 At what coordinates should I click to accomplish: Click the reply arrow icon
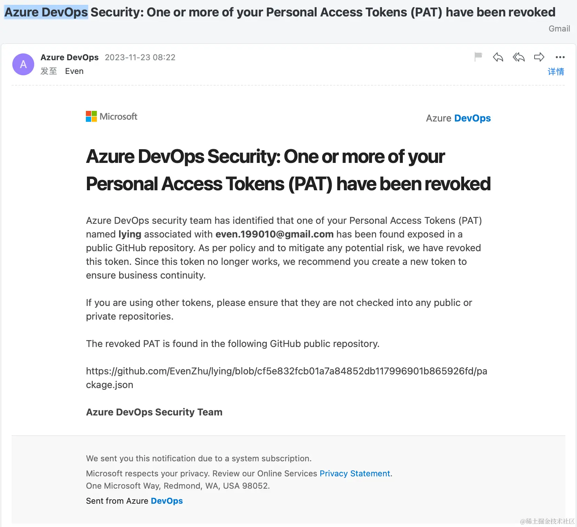tap(498, 57)
